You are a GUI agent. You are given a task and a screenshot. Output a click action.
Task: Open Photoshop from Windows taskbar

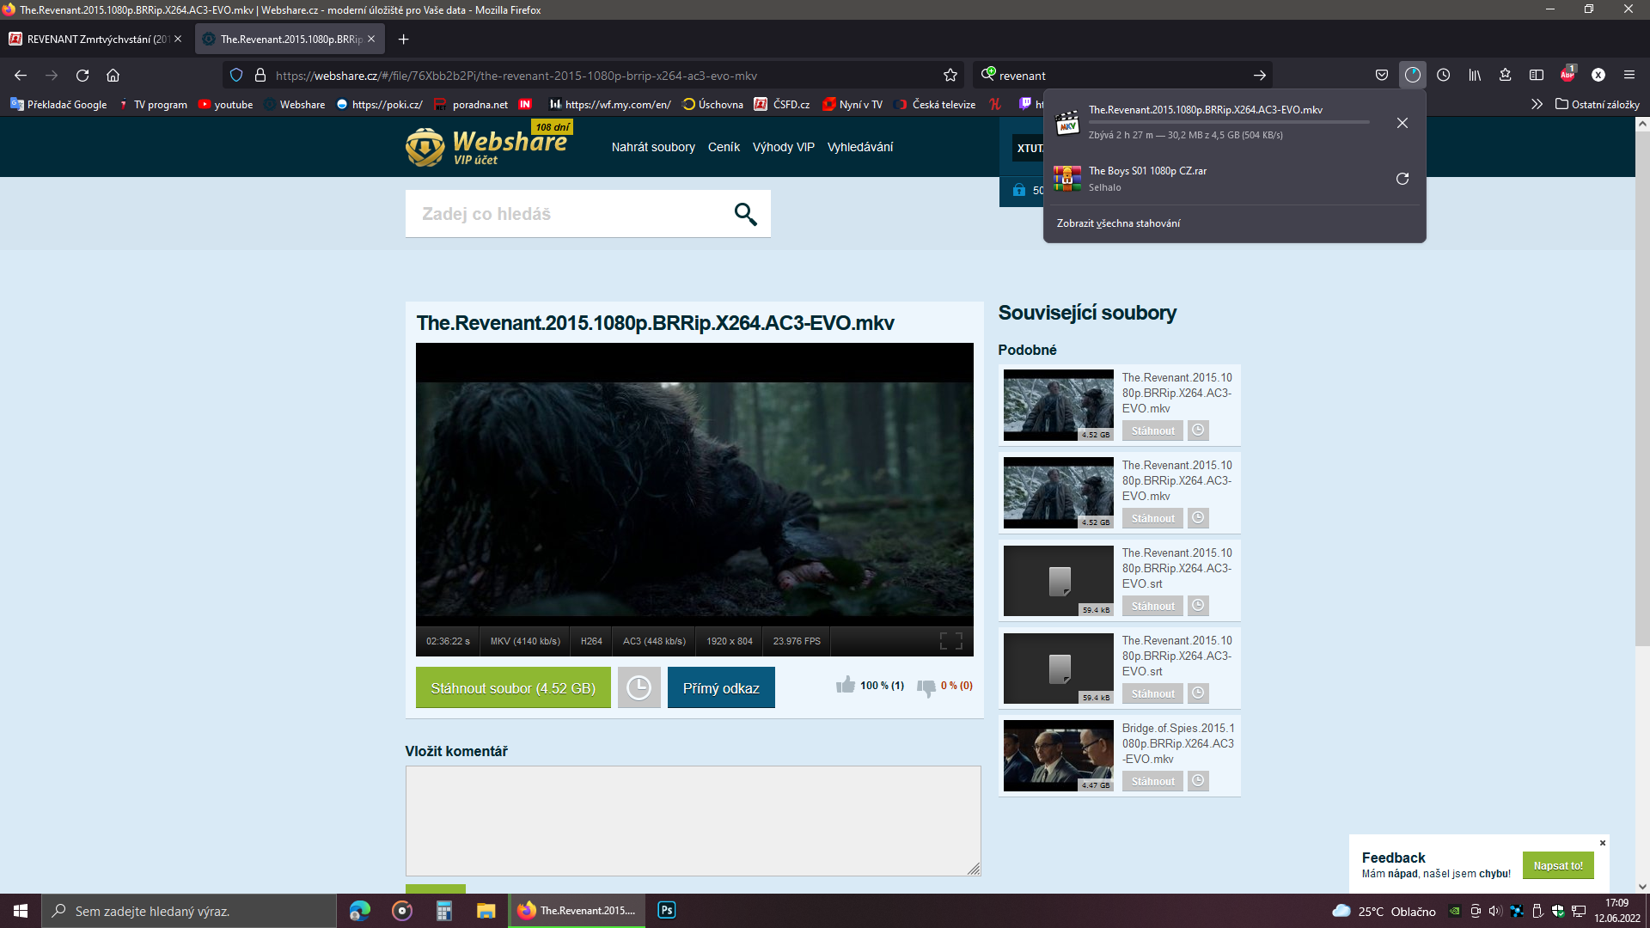click(x=666, y=911)
